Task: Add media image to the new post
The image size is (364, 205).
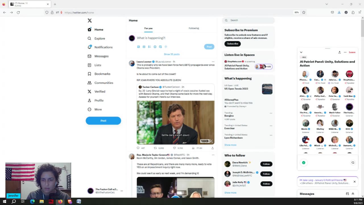Action: tap(138, 47)
